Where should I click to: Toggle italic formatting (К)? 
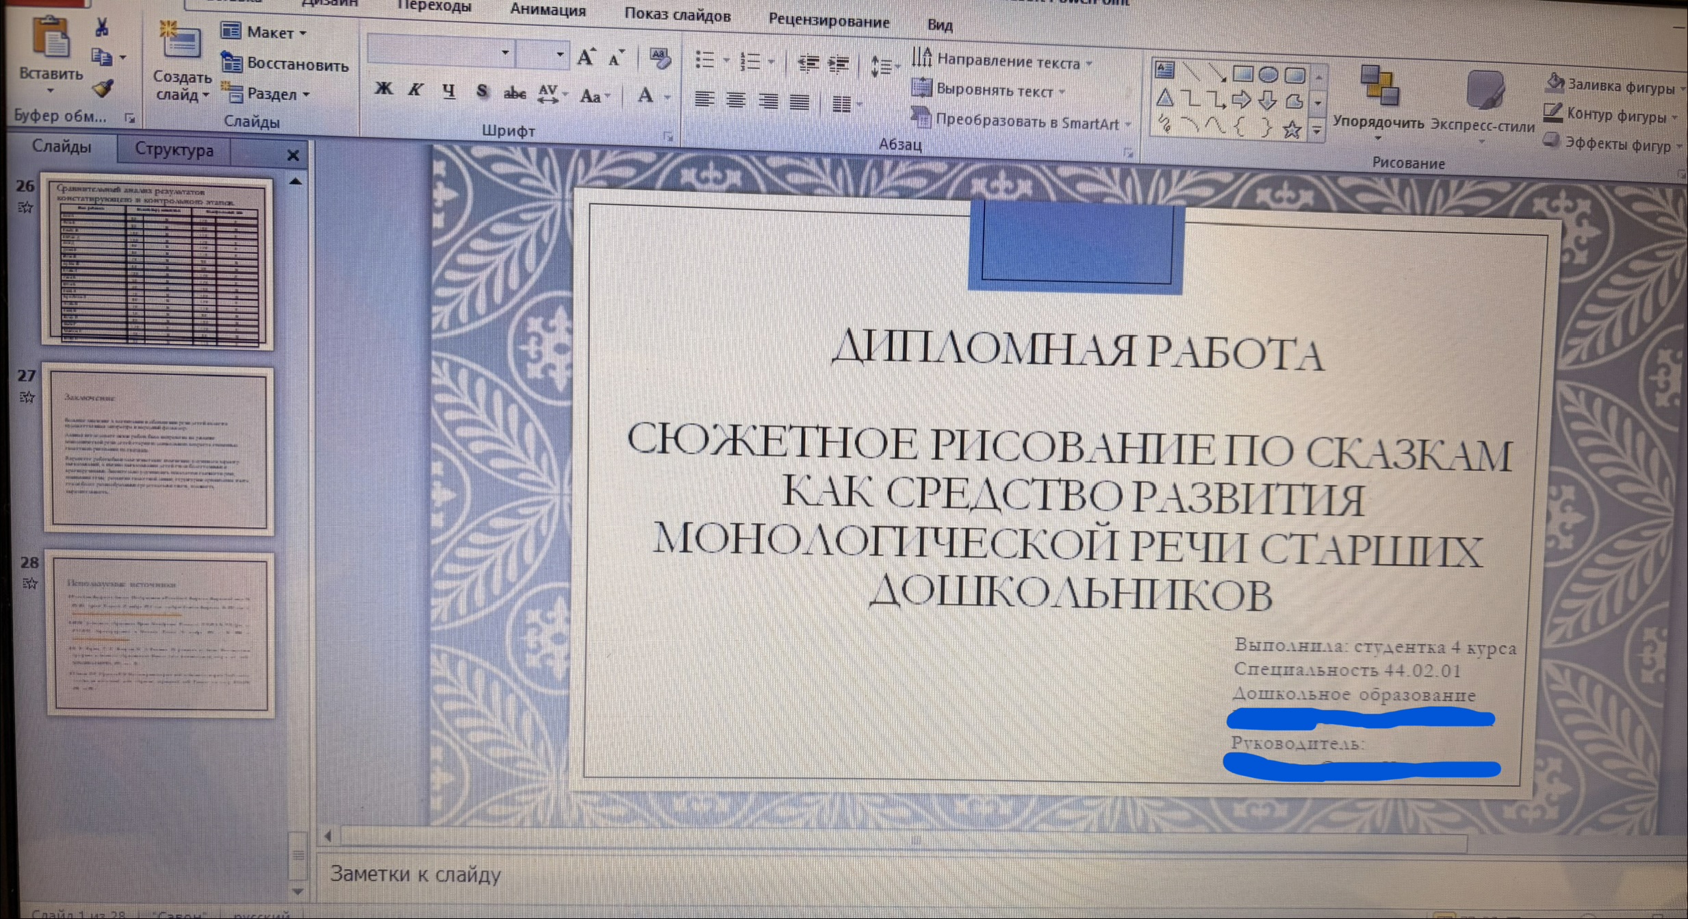(x=415, y=90)
